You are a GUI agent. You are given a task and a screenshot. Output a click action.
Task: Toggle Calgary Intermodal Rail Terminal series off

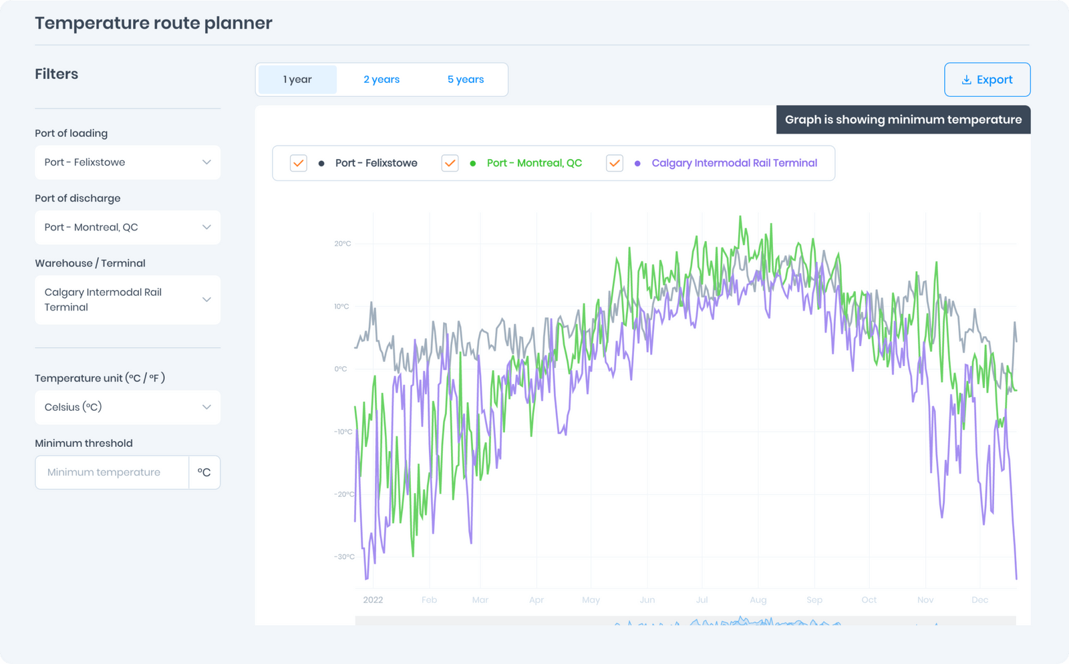(615, 162)
